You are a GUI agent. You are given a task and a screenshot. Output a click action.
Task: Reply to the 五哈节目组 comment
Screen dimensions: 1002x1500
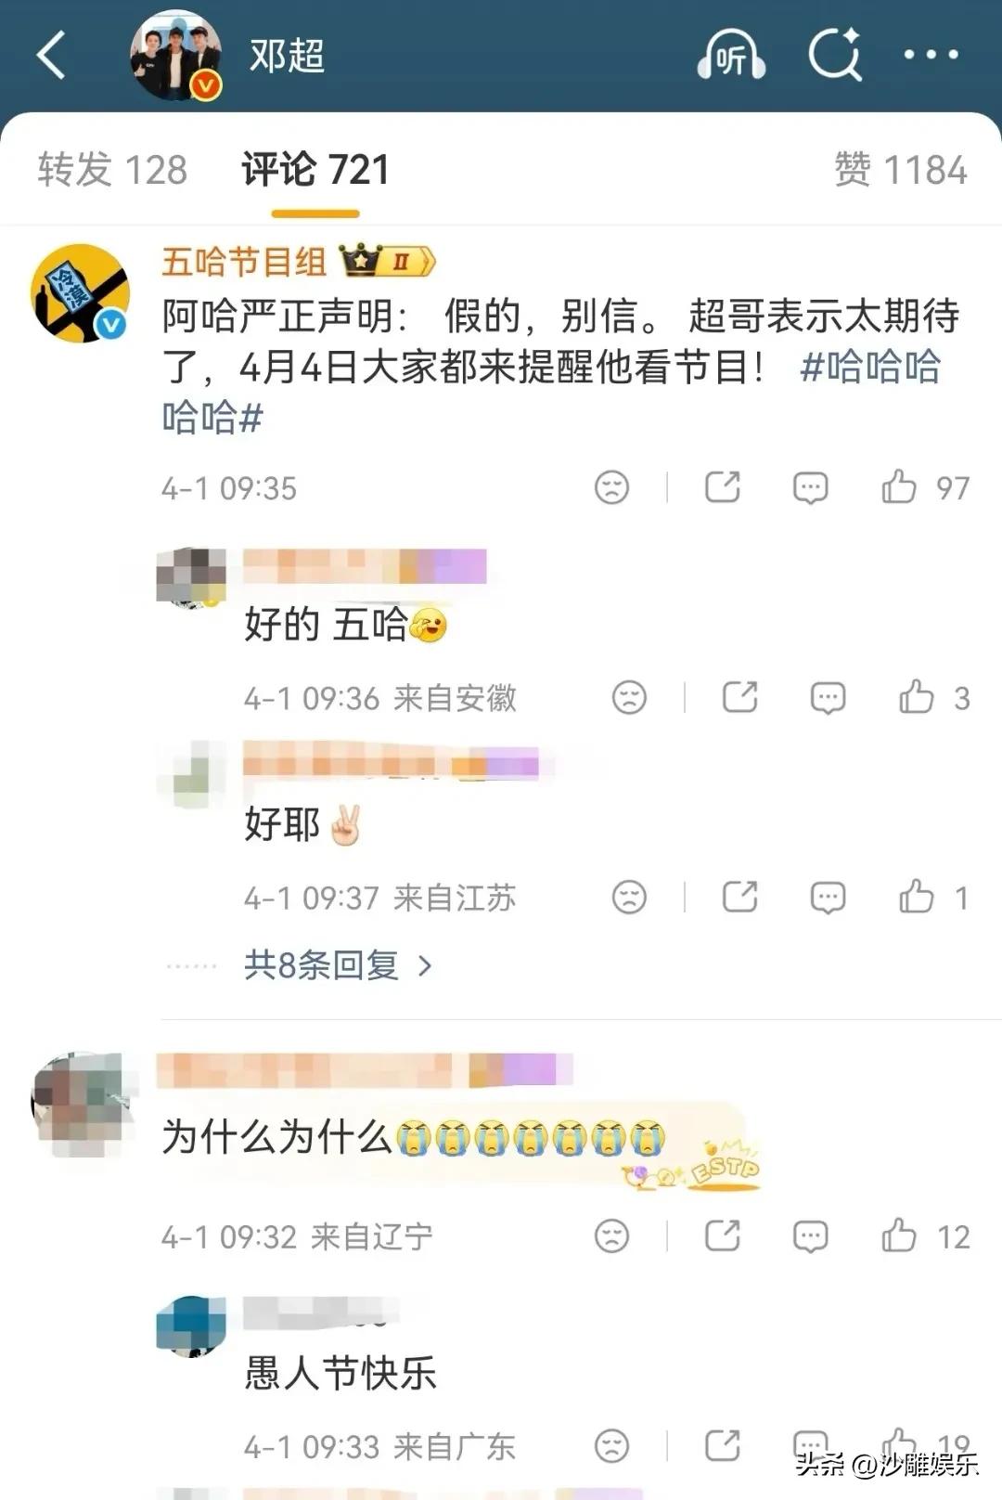810,487
